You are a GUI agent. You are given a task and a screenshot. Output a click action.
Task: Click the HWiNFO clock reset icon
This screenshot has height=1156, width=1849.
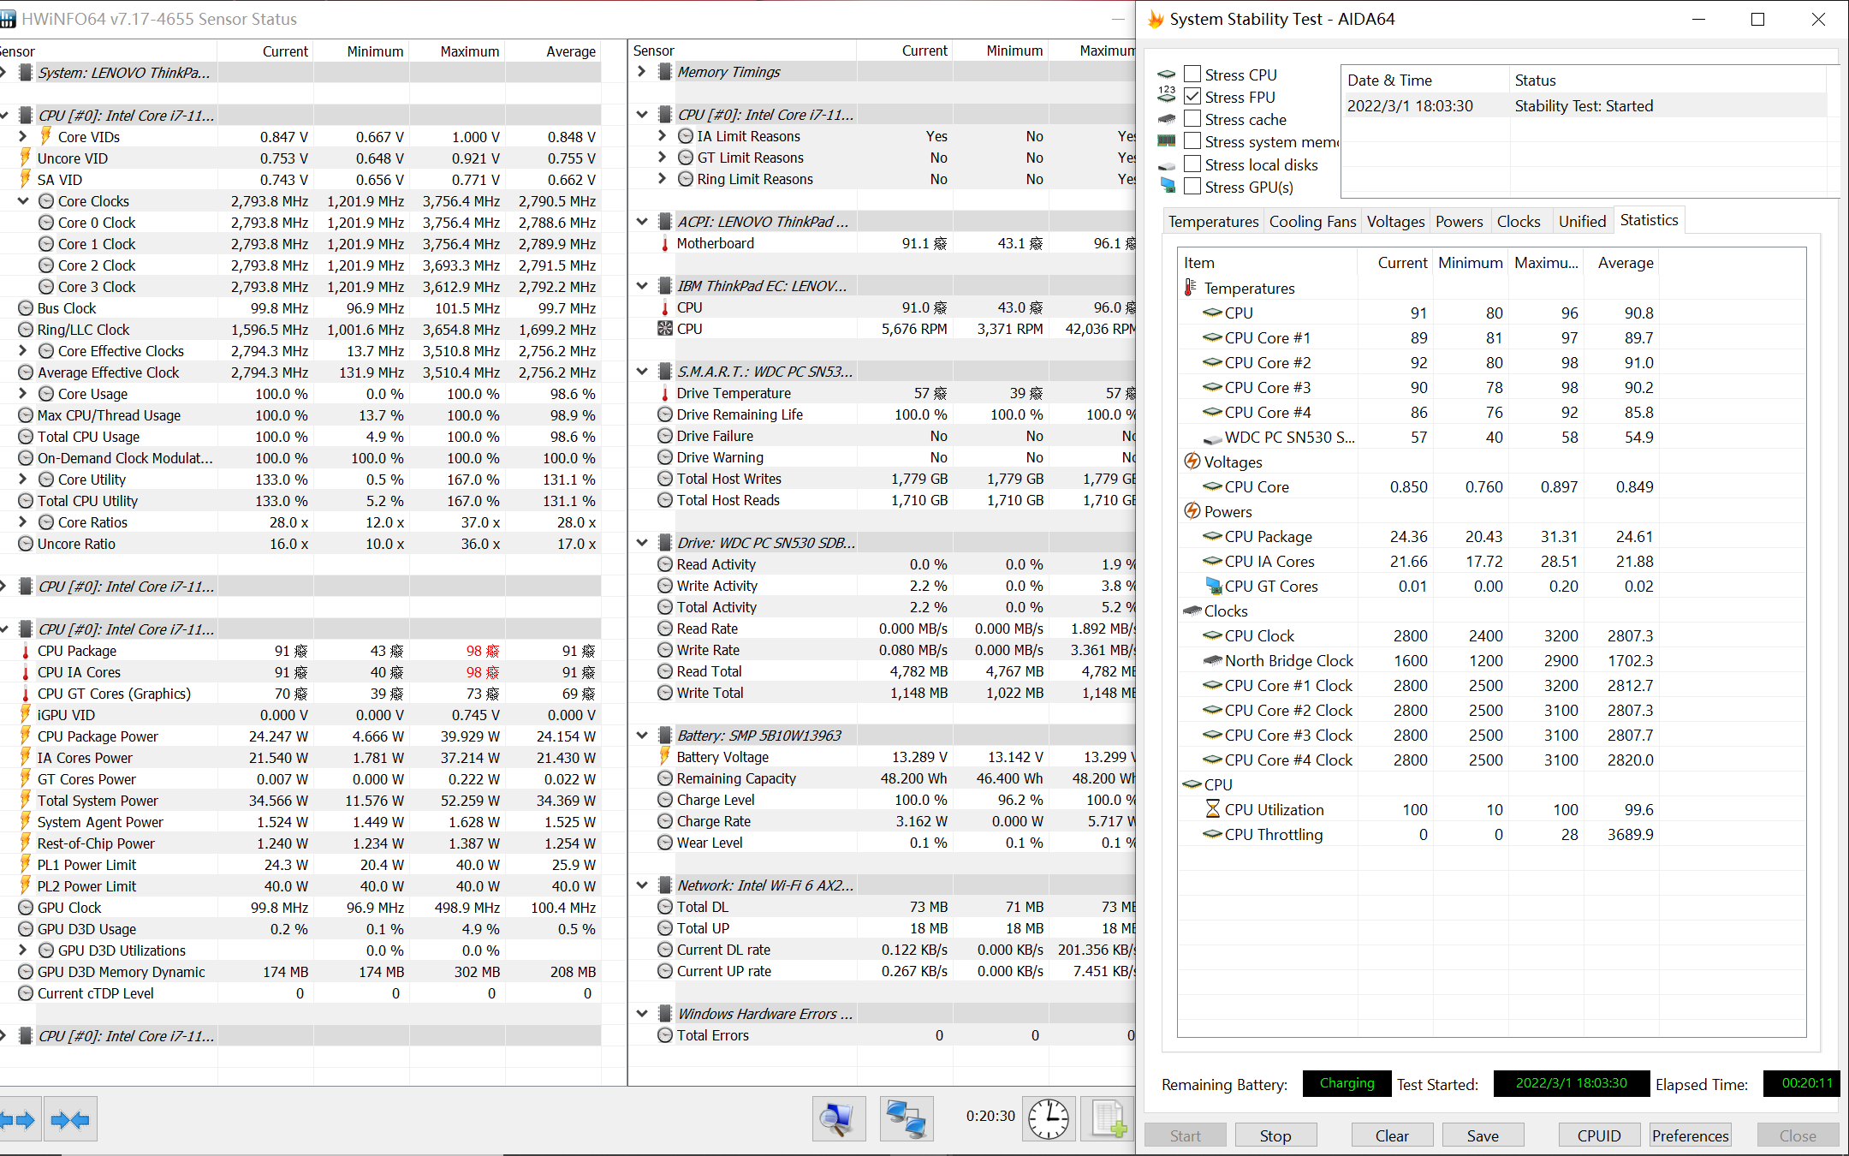click(x=1049, y=1119)
